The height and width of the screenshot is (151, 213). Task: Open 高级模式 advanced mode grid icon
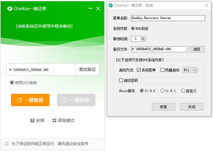point(54,120)
